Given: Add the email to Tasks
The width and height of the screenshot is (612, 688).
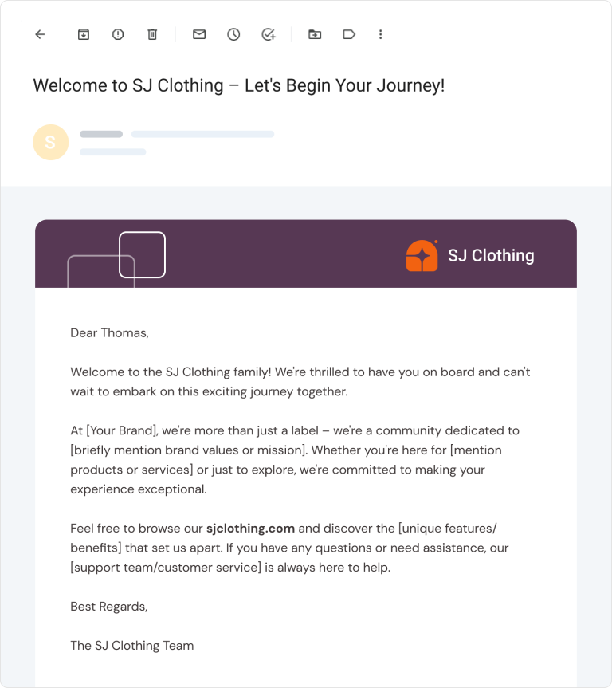Looking at the screenshot, I should point(267,34).
